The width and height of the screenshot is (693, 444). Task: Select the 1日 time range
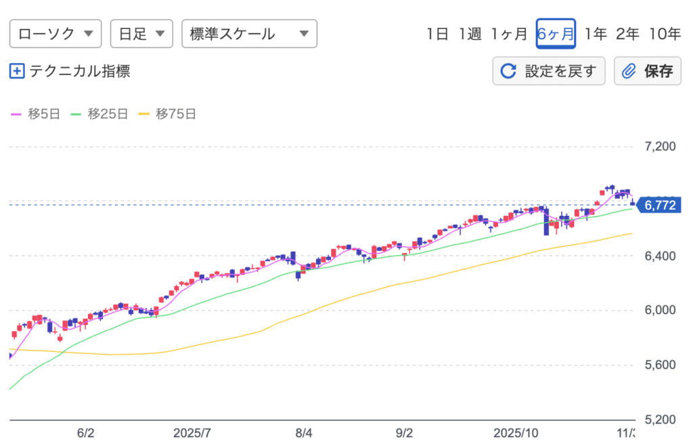[x=437, y=34]
